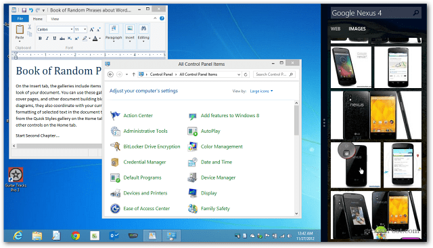The width and height of the screenshot is (433, 248).
Task: Open the File tab in WordPad
Action: coord(20,18)
